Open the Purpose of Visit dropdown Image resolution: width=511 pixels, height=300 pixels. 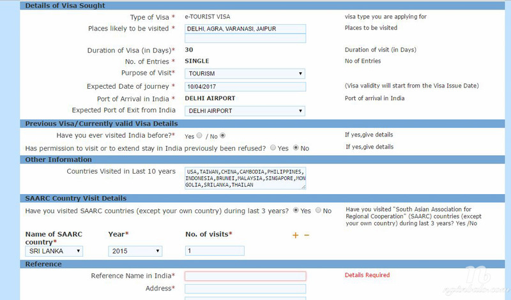coord(245,73)
